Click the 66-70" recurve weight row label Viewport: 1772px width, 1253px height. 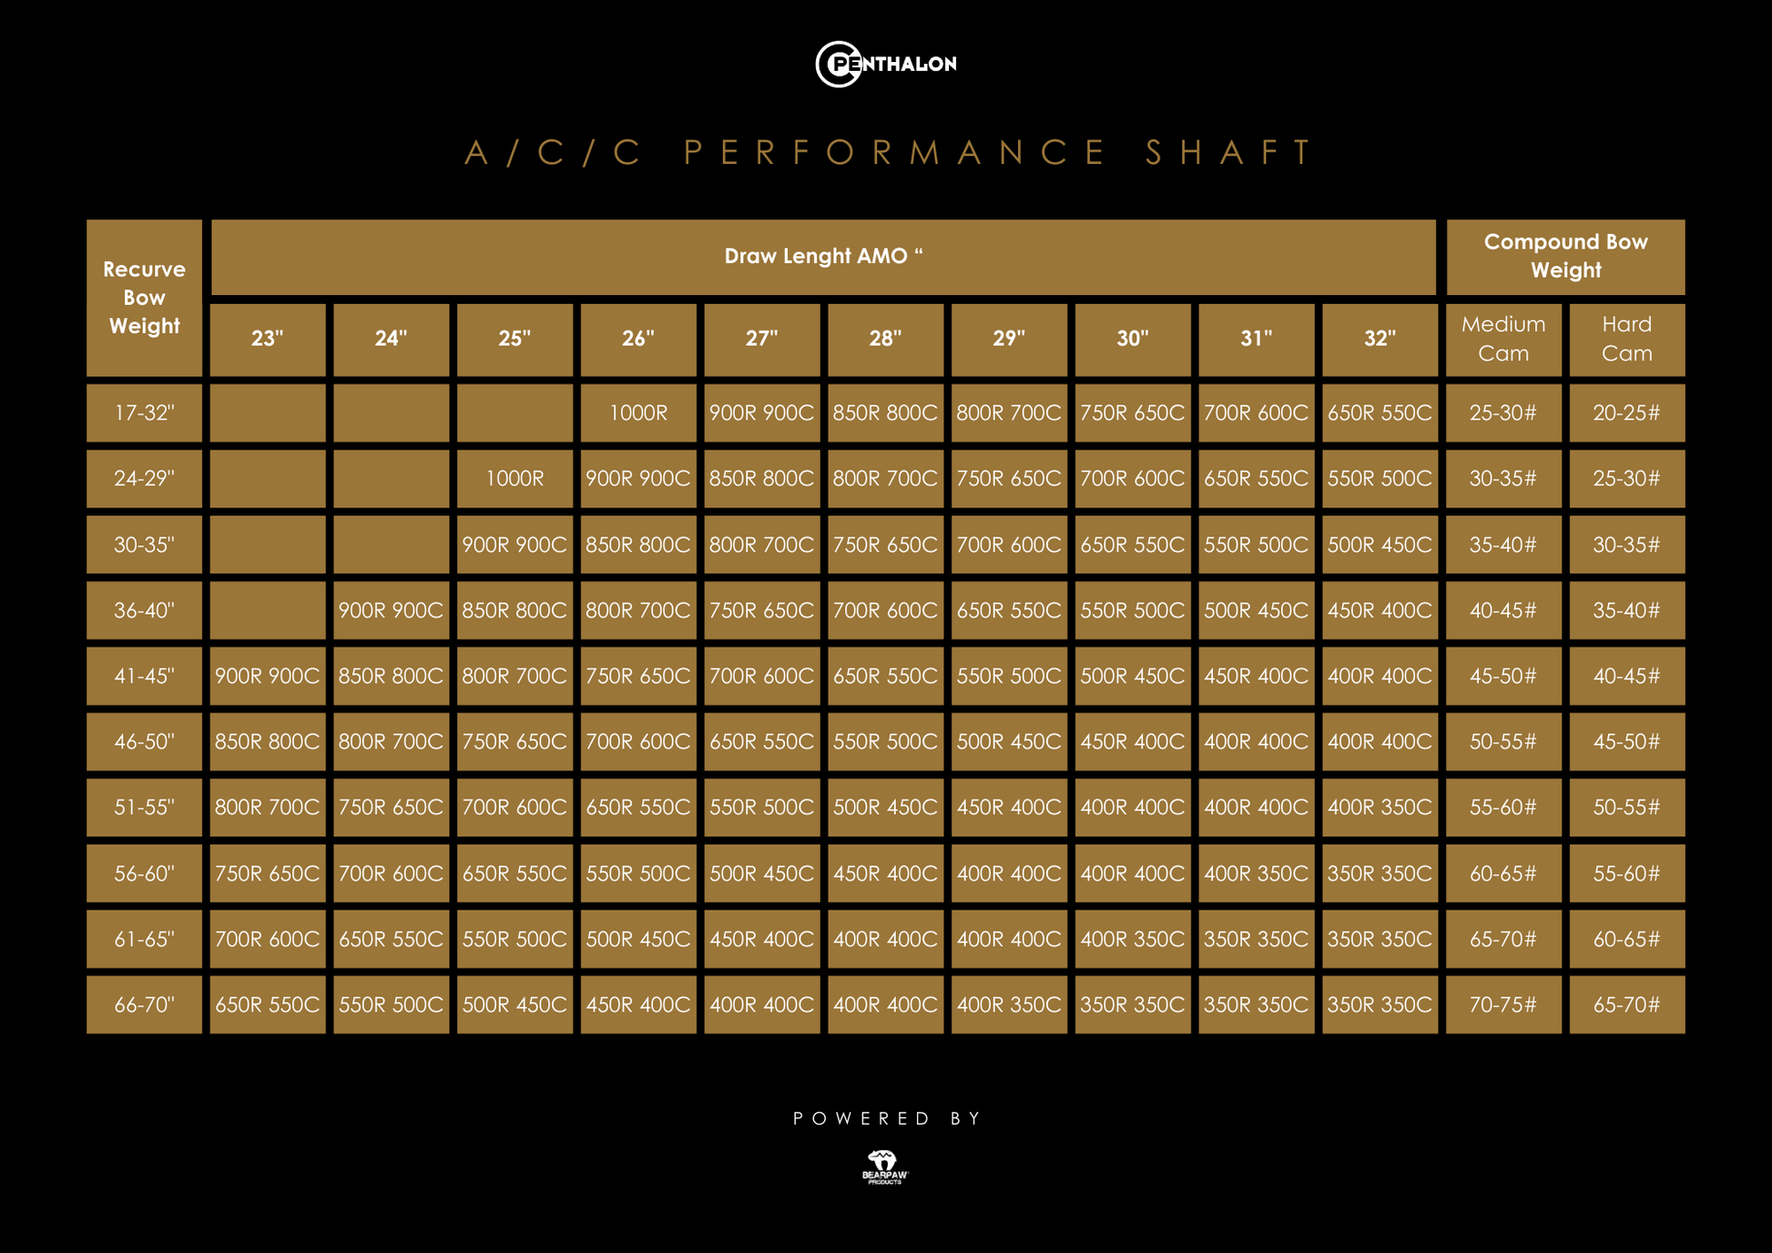pos(144,1004)
